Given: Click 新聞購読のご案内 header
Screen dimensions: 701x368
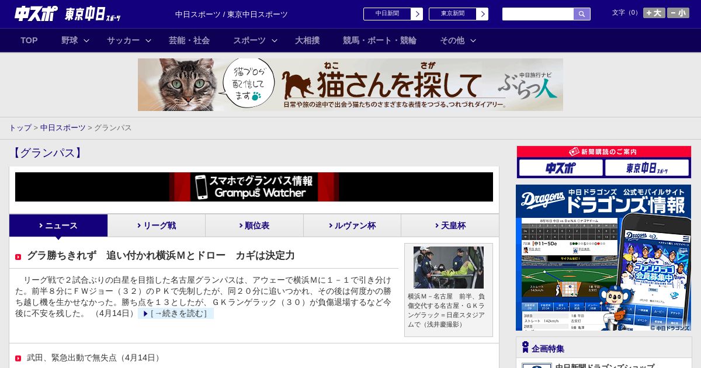Looking at the screenshot, I should click(603, 152).
